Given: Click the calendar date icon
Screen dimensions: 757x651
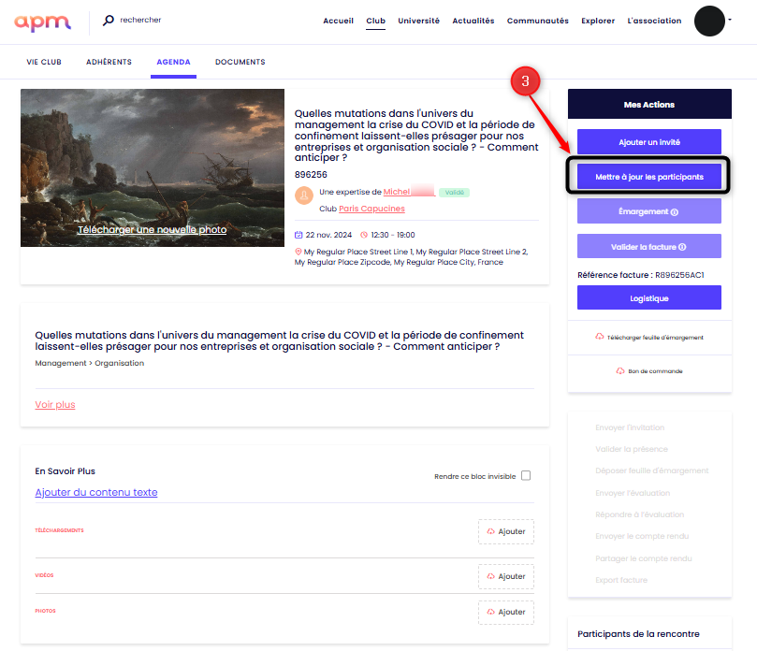Looking at the screenshot, I should tap(298, 235).
